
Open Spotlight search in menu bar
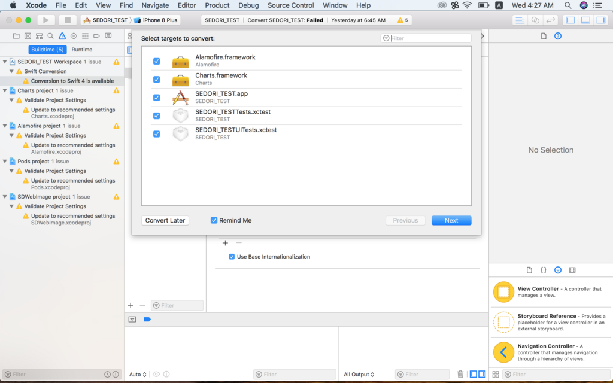[568, 5]
